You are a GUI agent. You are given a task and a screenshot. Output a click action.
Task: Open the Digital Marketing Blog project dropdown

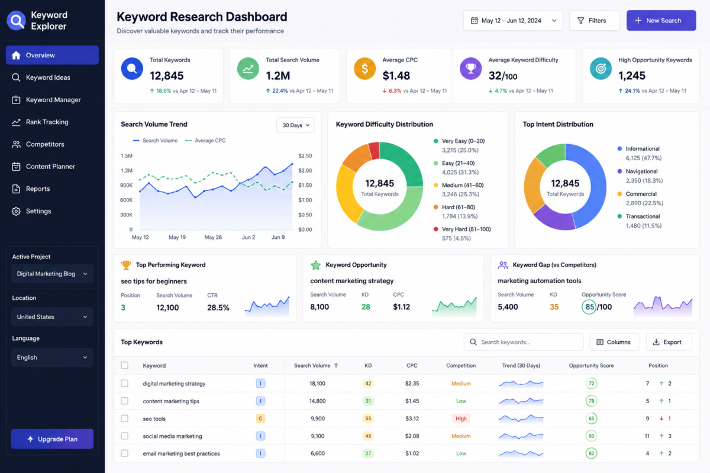(x=52, y=274)
